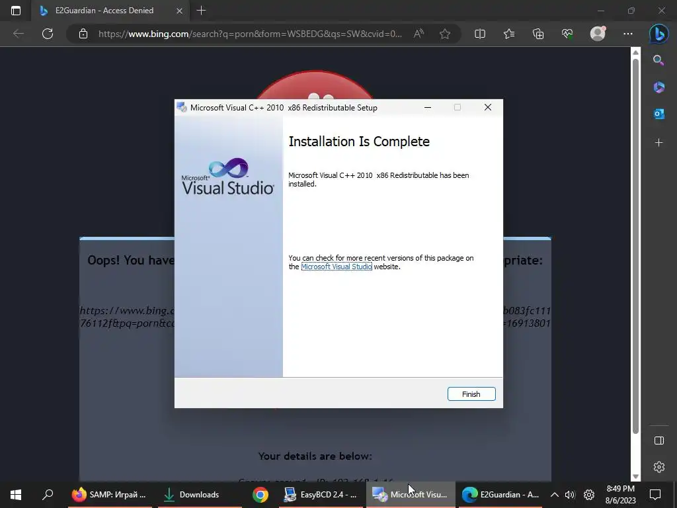Open the volume control tray icon

point(570,495)
